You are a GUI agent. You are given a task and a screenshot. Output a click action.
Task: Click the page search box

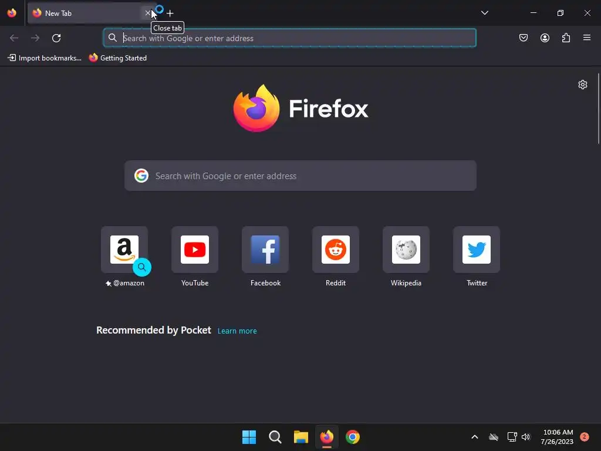click(x=300, y=176)
